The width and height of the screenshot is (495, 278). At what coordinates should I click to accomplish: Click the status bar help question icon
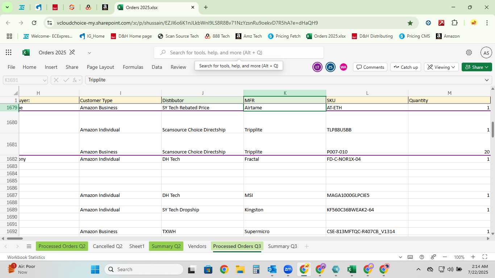click(422, 257)
